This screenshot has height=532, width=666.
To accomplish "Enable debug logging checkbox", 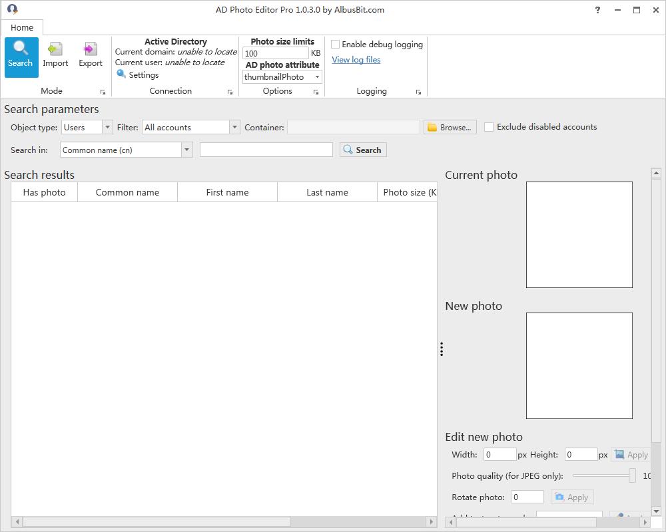I will tap(336, 45).
